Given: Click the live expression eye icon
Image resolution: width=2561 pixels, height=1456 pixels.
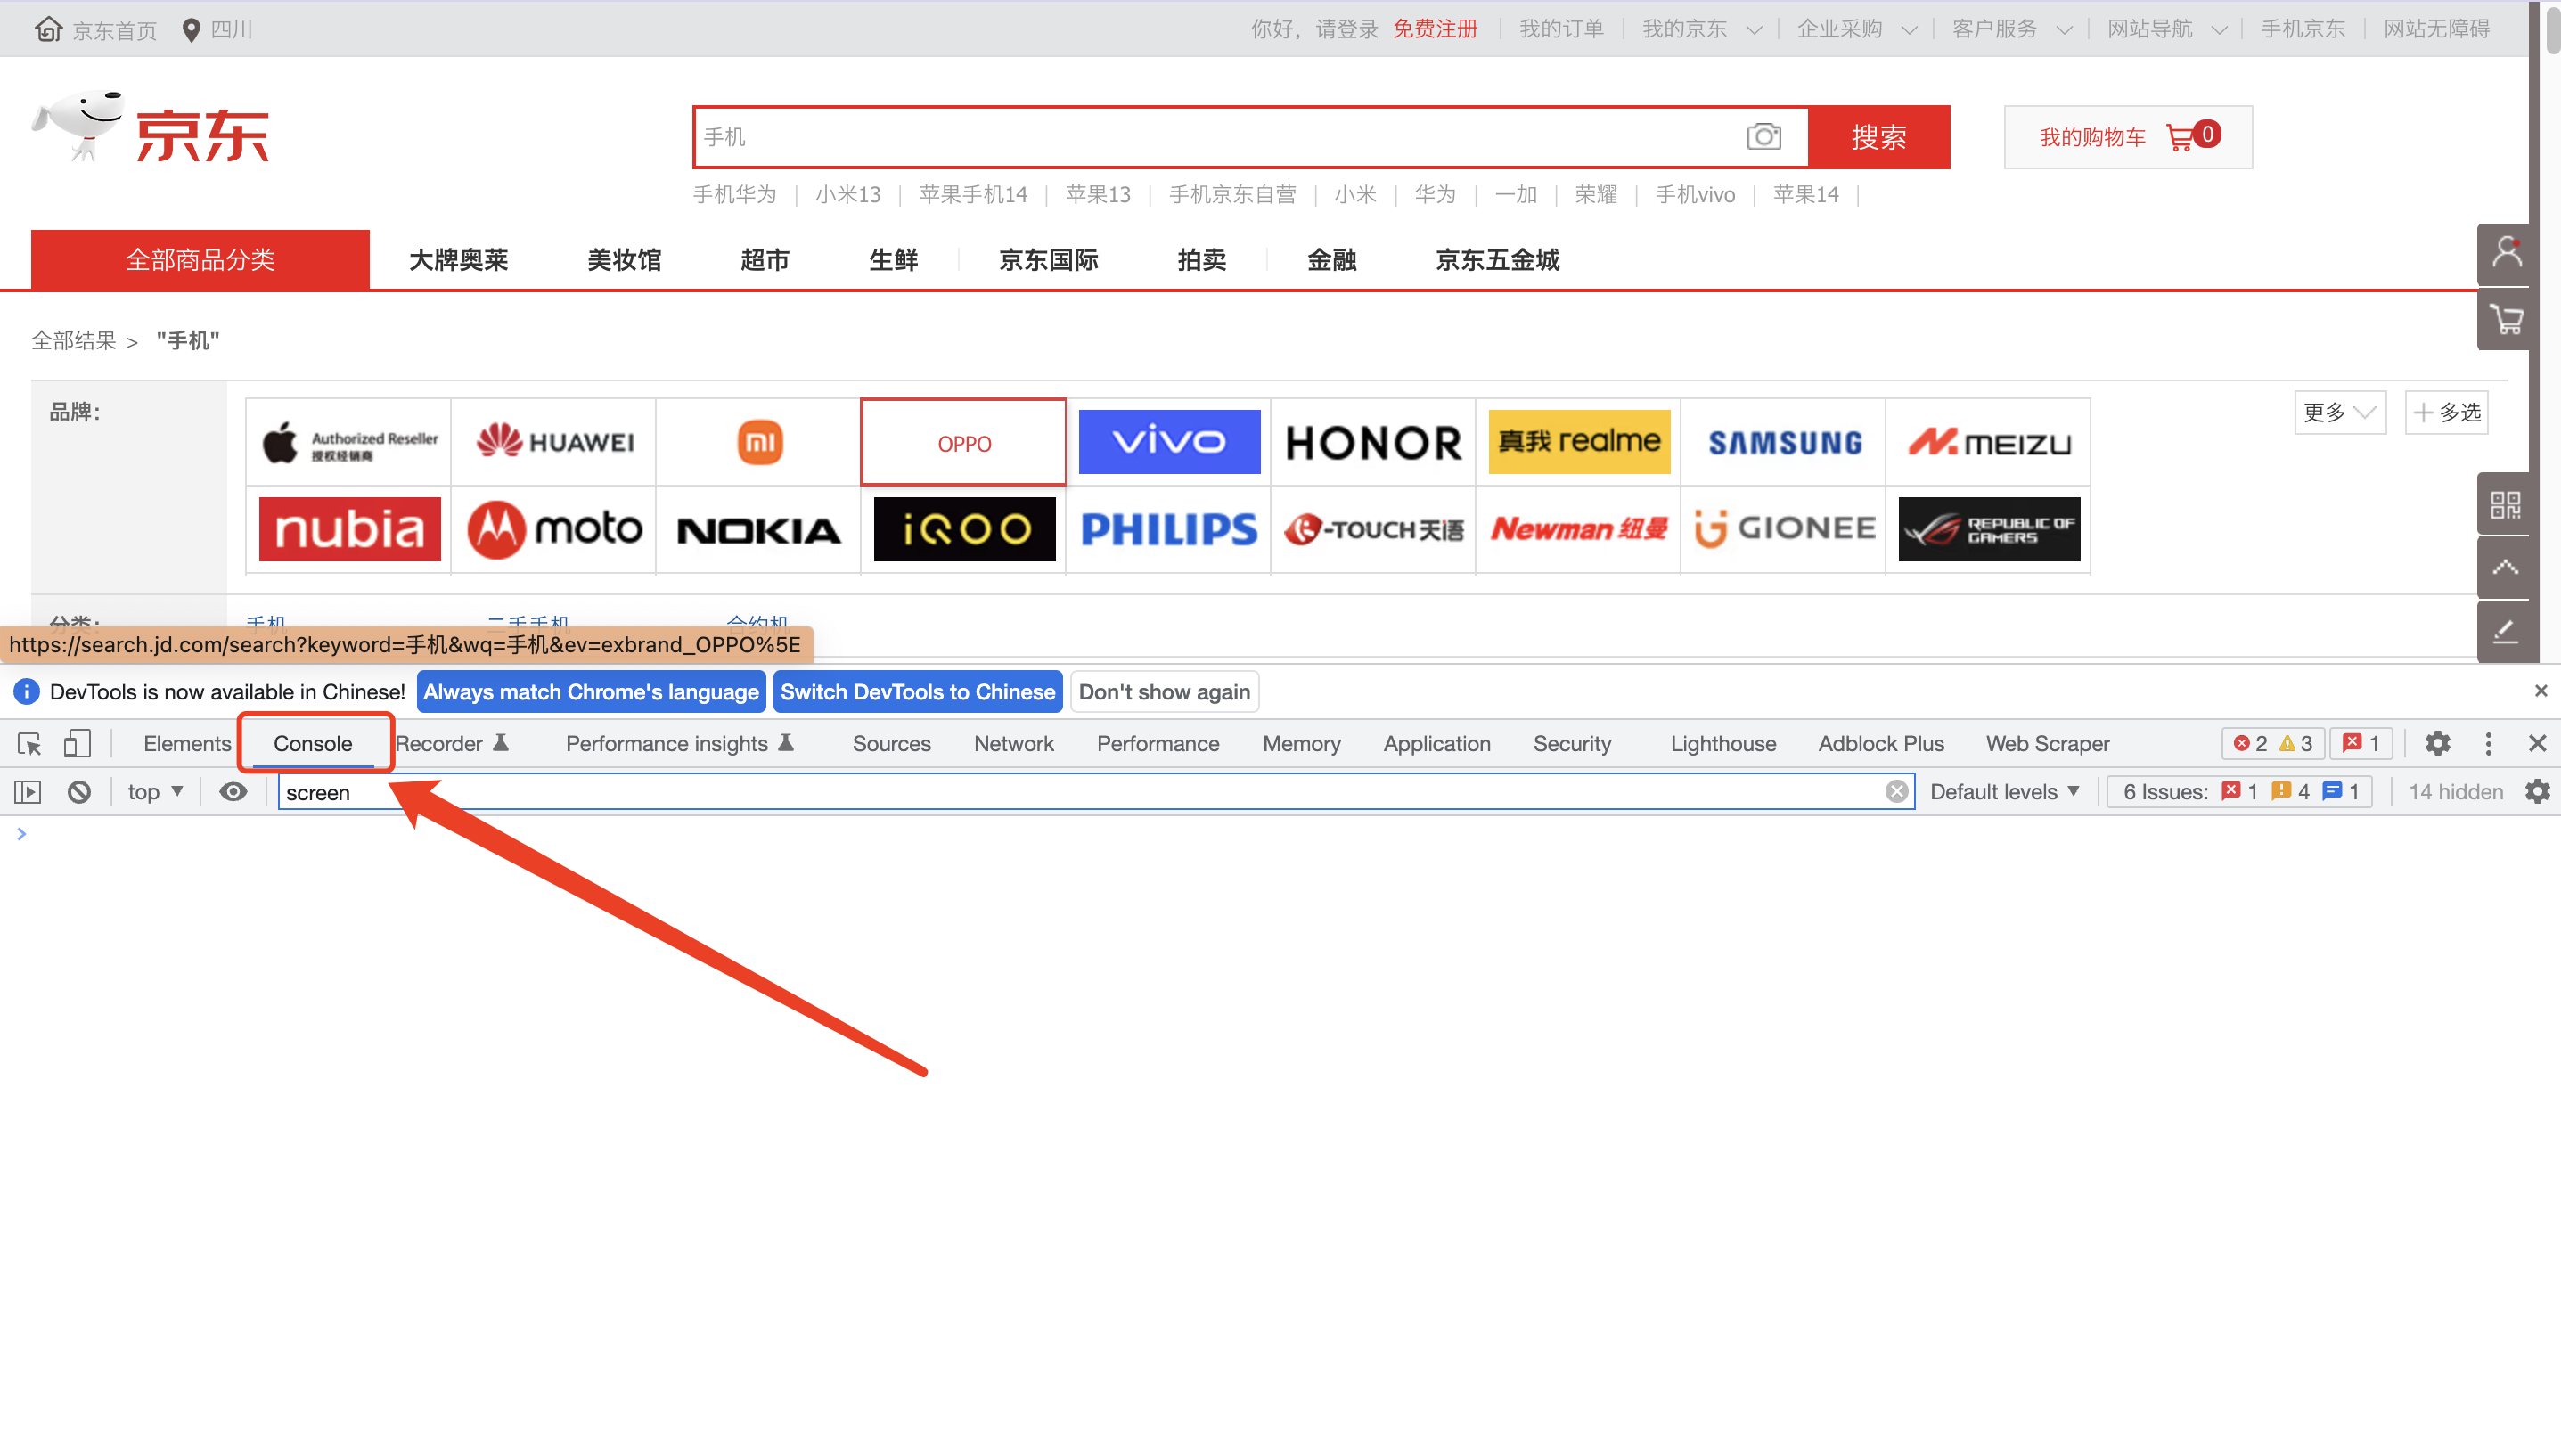Looking at the screenshot, I should pyautogui.click(x=233, y=792).
